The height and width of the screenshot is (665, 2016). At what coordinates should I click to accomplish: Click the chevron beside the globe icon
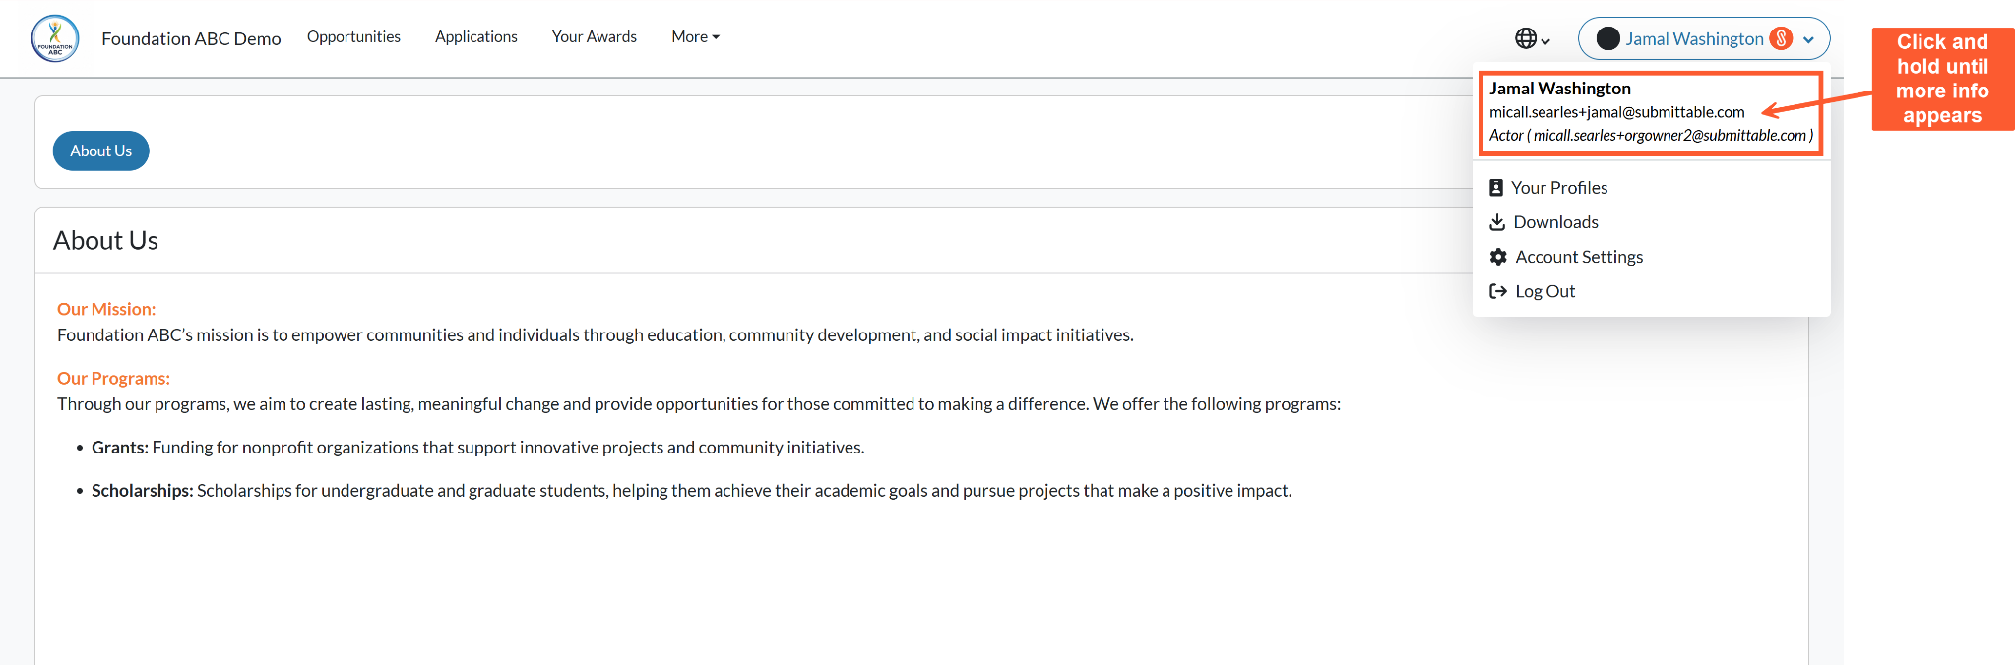(1545, 41)
